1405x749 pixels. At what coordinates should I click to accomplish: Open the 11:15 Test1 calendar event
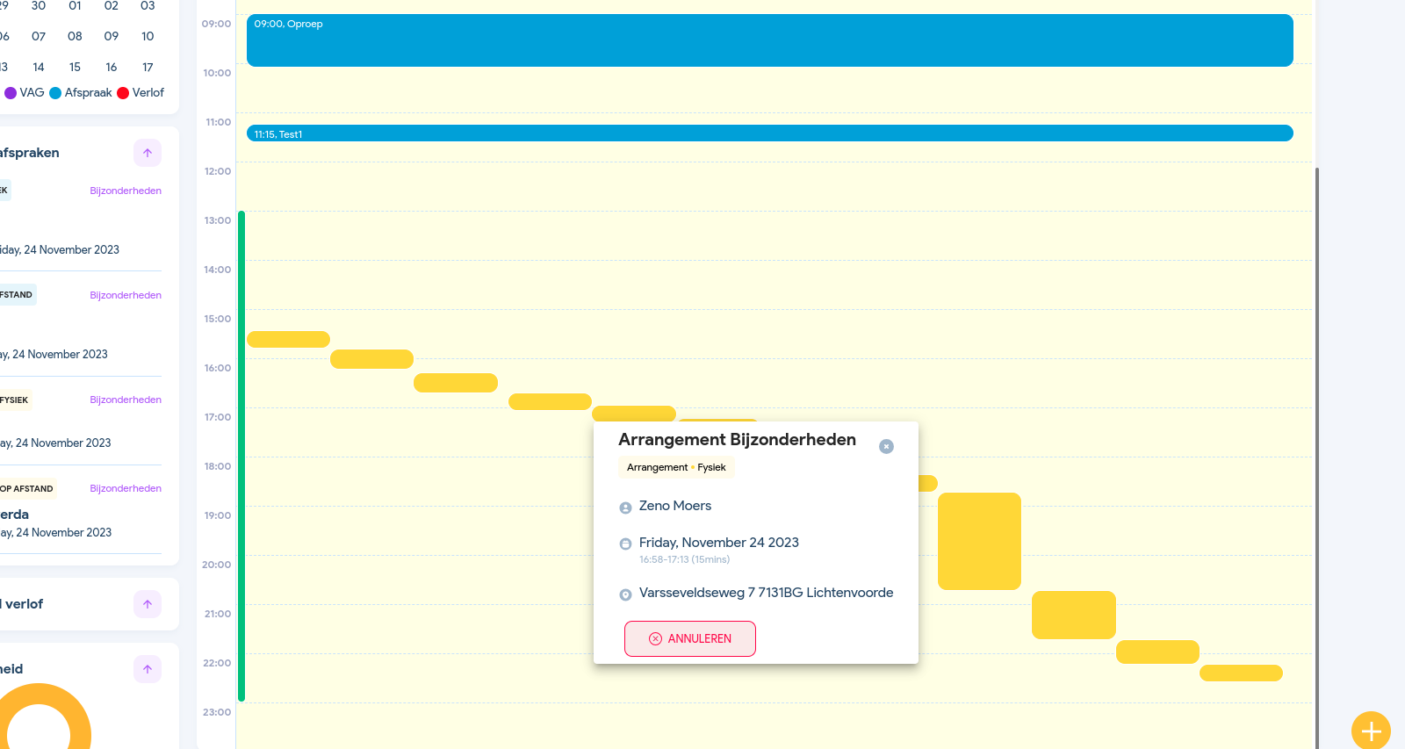click(768, 133)
